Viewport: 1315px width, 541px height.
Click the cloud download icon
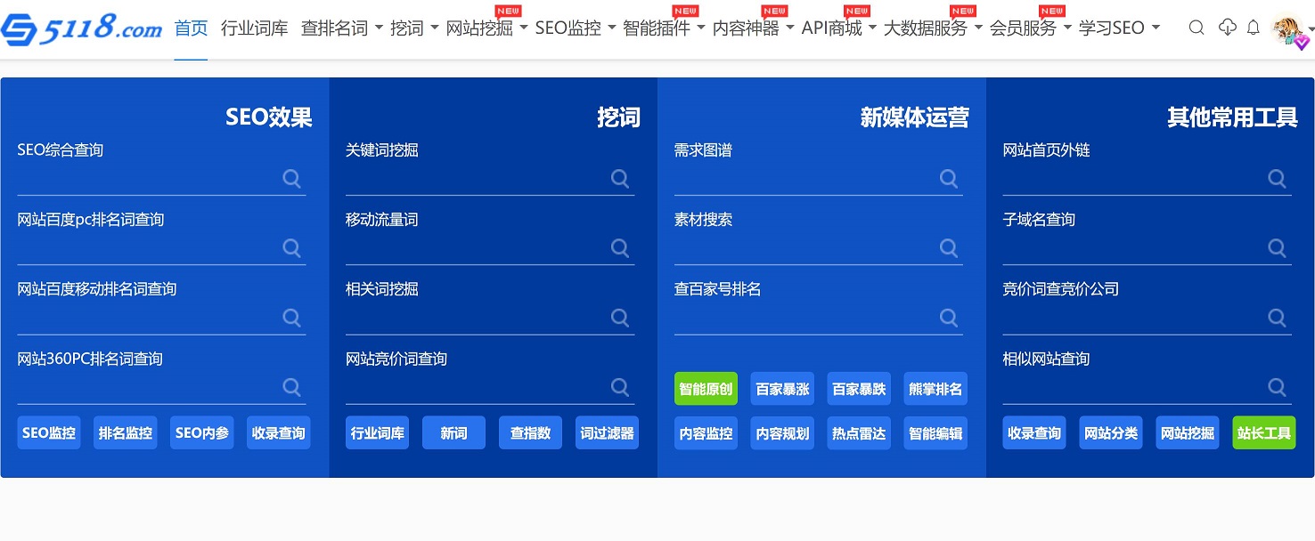point(1228,28)
